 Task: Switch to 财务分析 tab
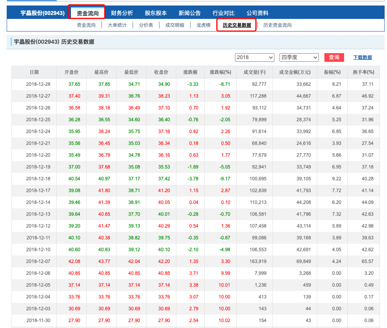(122, 13)
